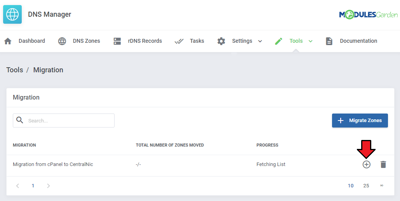The height and width of the screenshot is (201, 400).
Task: Open the Dashboard menu item
Action: [31, 41]
